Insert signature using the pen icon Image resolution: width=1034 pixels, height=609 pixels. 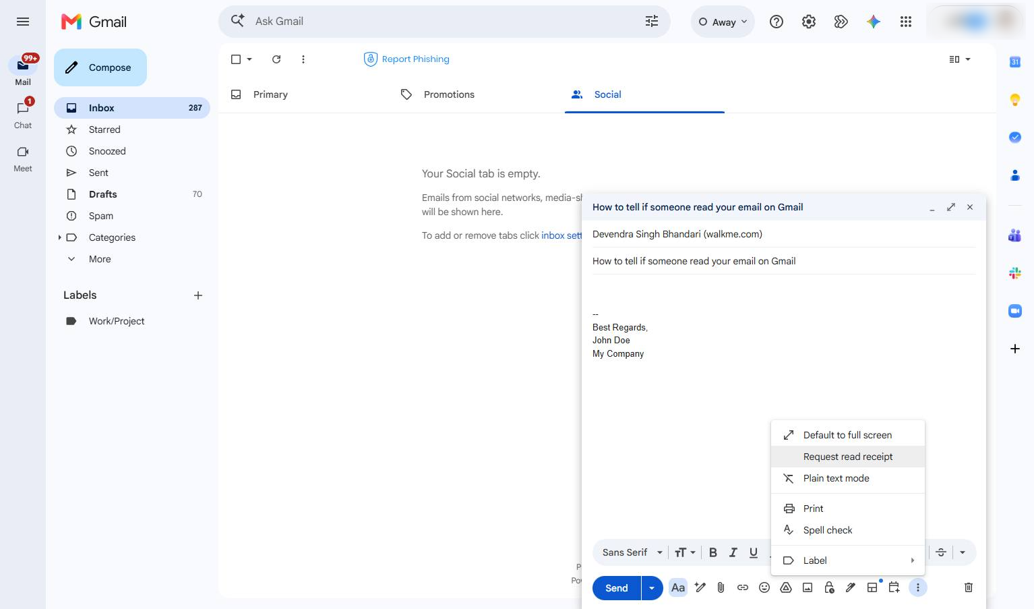[851, 587]
